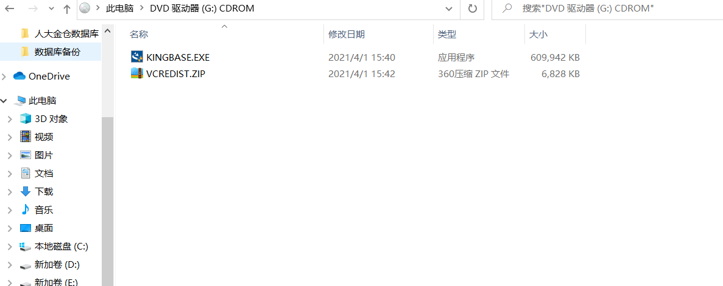Open recent locations dropdown arrow
The width and height of the screenshot is (723, 286).
pos(51,9)
